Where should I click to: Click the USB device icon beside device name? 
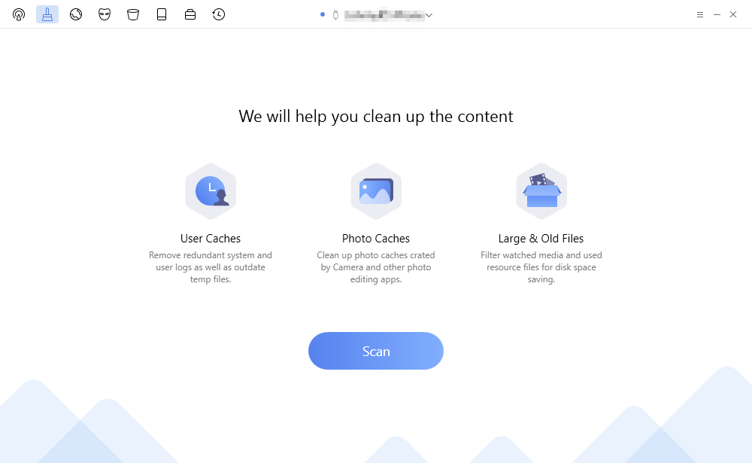click(x=335, y=15)
